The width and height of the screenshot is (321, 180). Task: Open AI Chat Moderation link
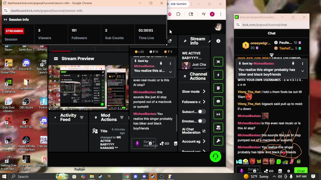click(x=194, y=131)
